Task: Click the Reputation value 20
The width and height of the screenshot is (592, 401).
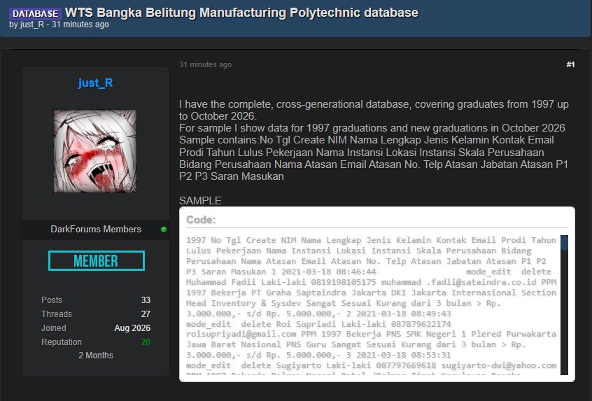Action: [x=146, y=342]
